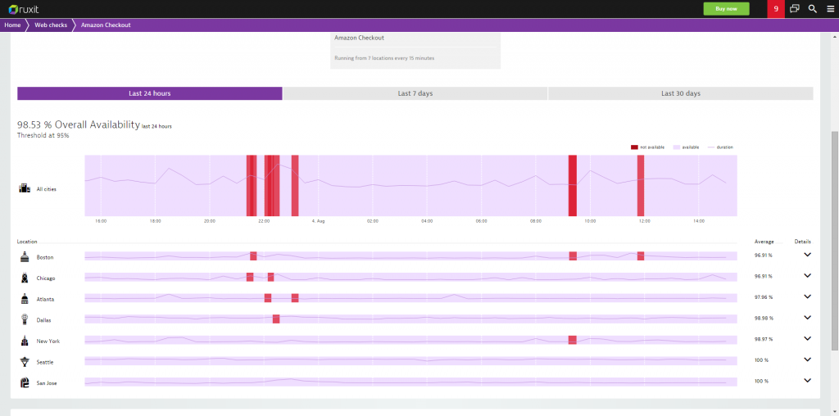Expand Chicago details chevron
Image resolution: width=839 pixels, height=416 pixels.
[x=807, y=276]
